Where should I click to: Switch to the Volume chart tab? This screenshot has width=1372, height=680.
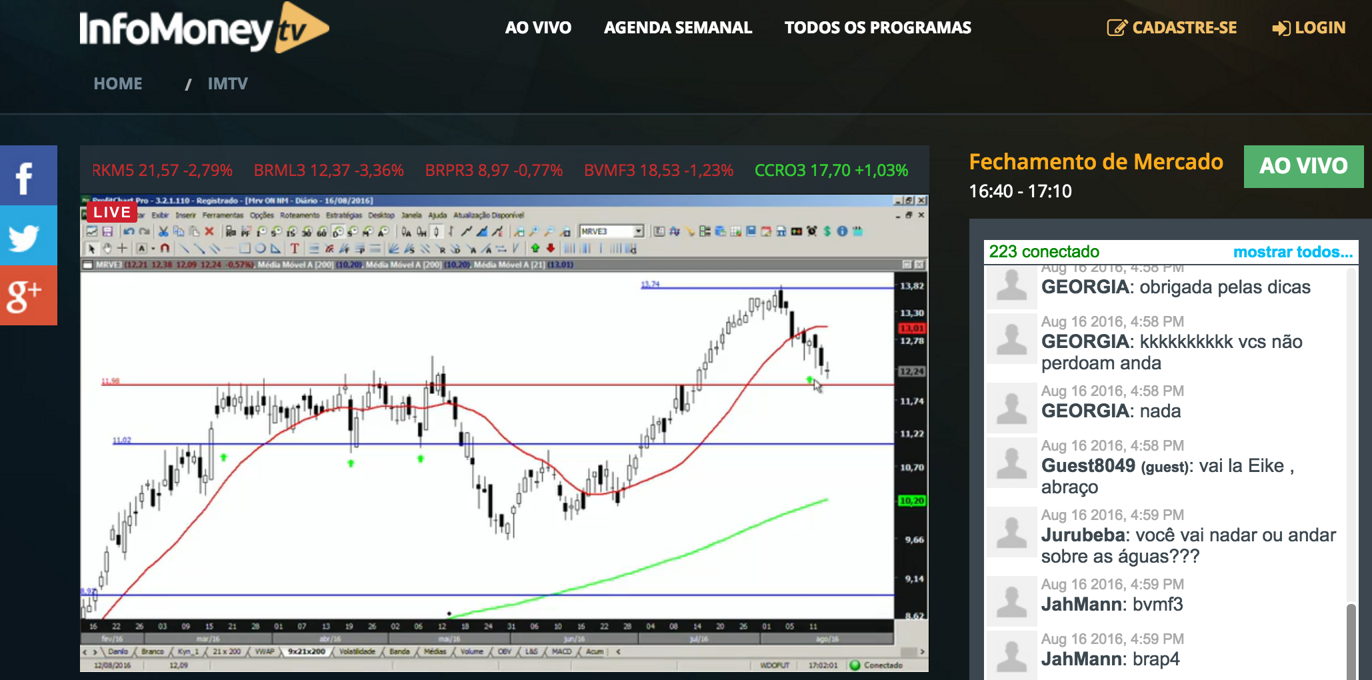point(472,651)
